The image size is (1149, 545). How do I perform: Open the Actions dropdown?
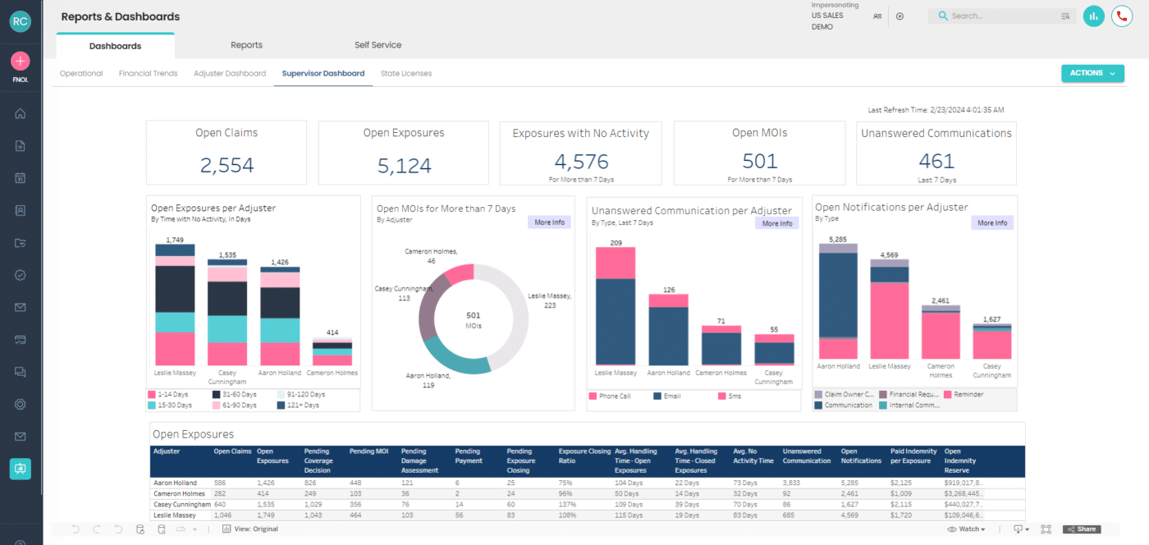[x=1092, y=73]
